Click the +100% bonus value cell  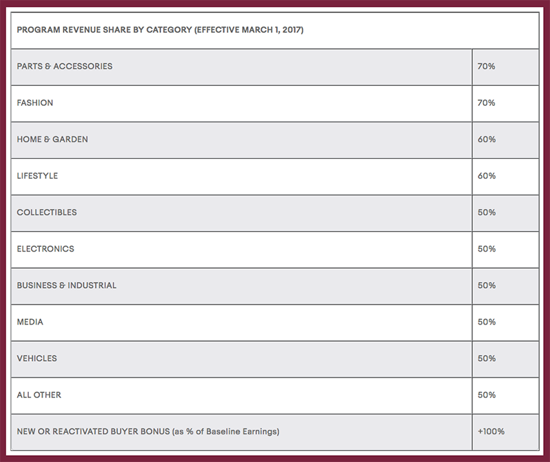point(490,432)
